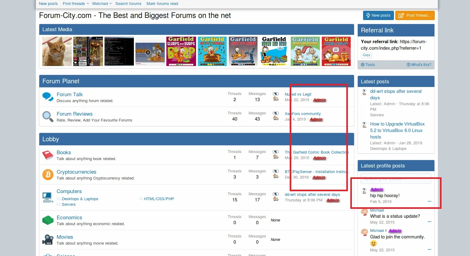Open the Economics forum title
The height and width of the screenshot is (256, 470).
(69, 217)
